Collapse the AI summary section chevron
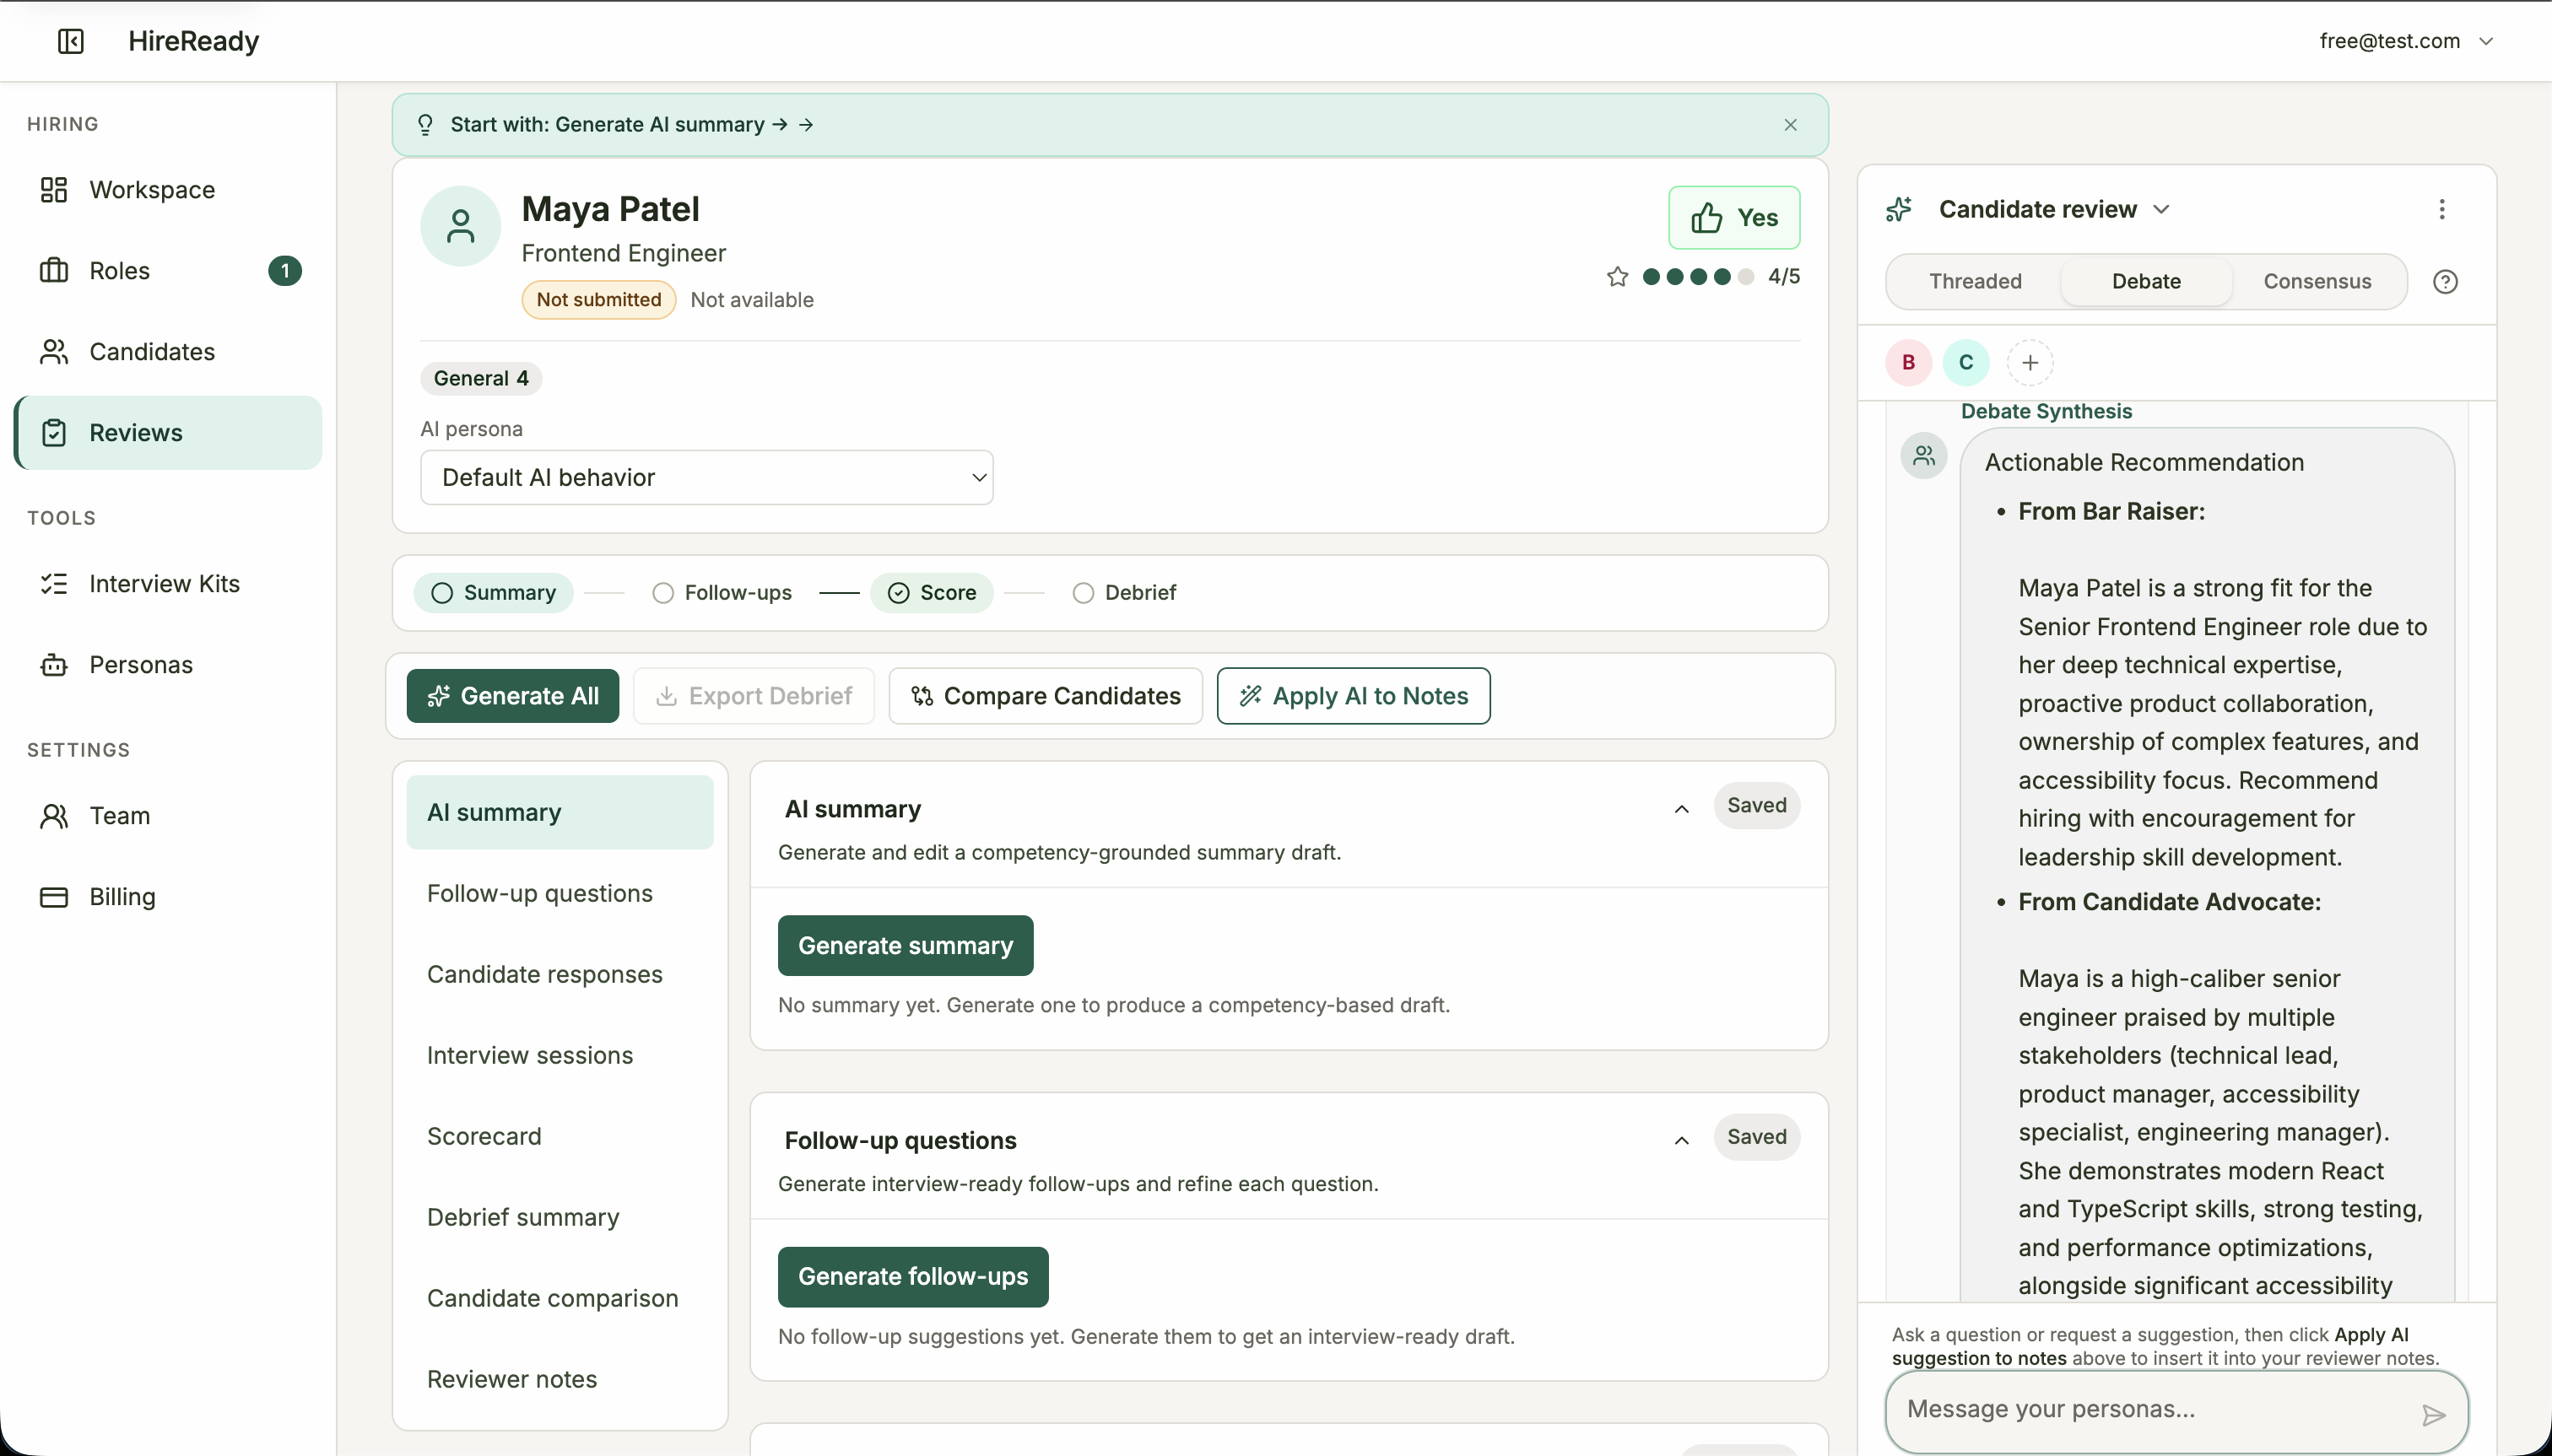 coord(1681,808)
